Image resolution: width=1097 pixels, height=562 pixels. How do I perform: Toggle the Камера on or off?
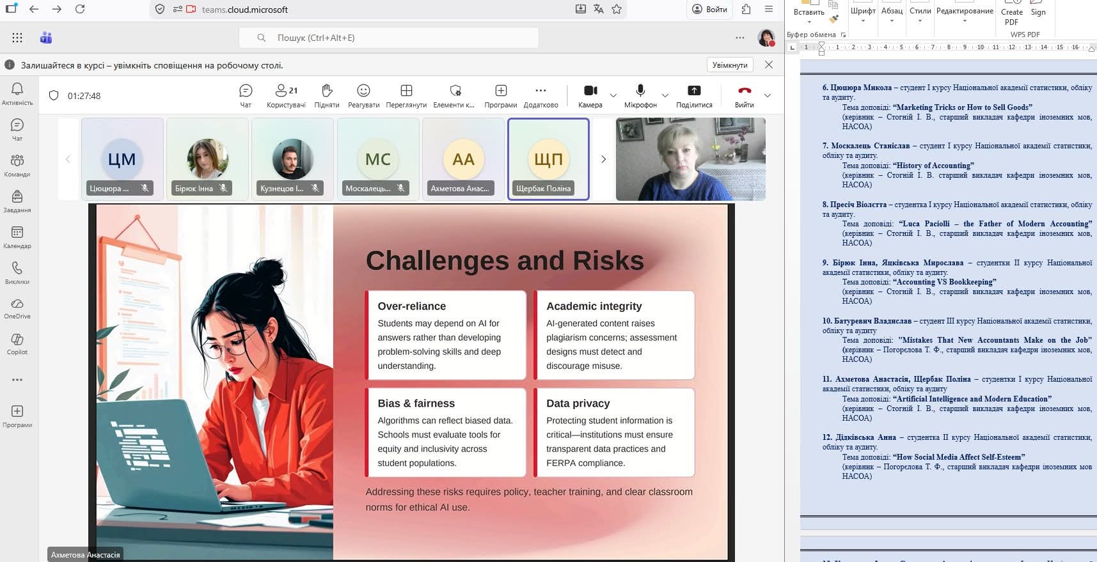[590, 95]
